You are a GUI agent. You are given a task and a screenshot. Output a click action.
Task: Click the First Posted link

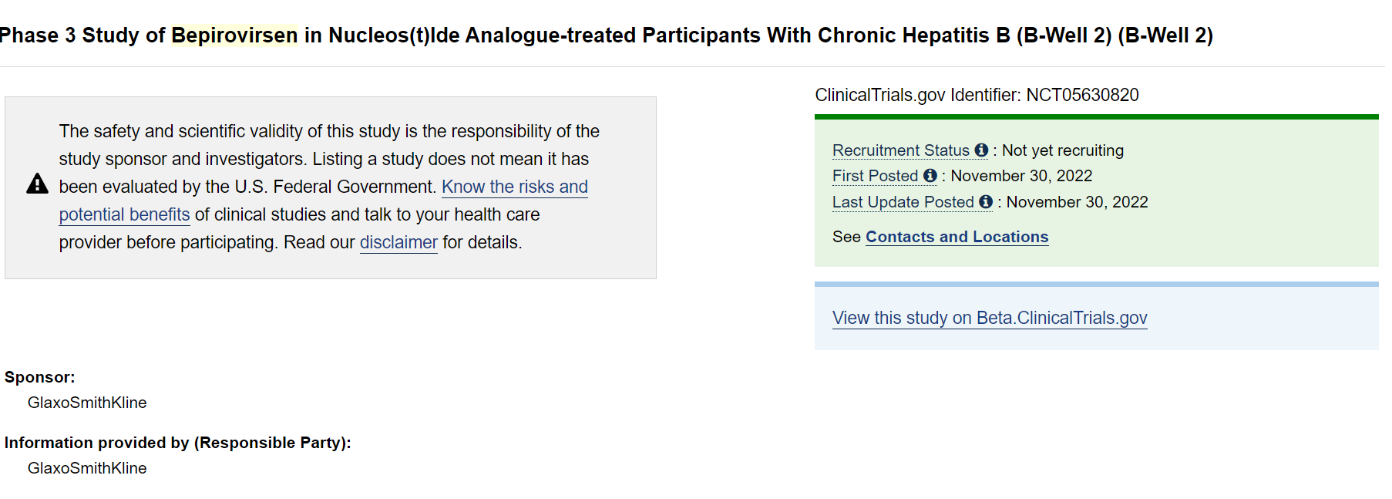point(875,176)
